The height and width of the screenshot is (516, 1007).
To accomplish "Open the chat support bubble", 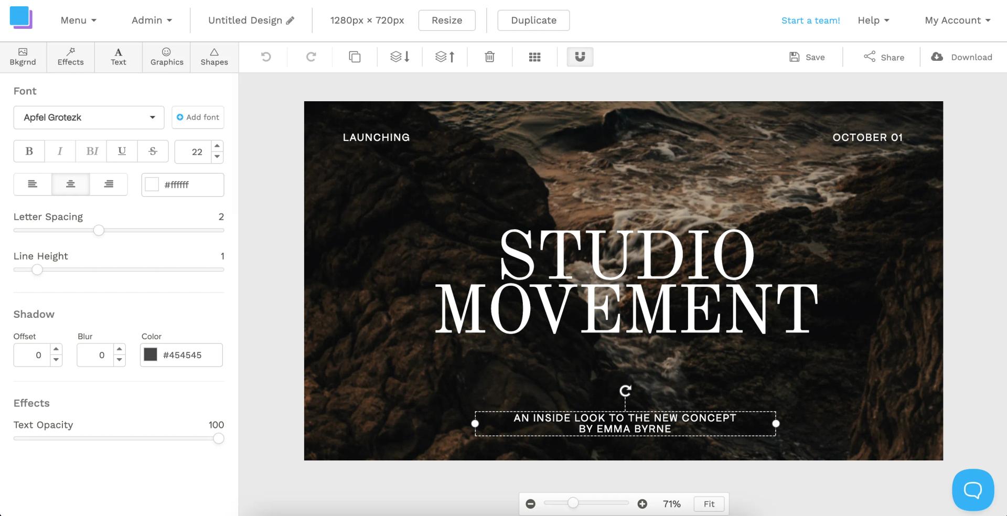I will pyautogui.click(x=973, y=490).
